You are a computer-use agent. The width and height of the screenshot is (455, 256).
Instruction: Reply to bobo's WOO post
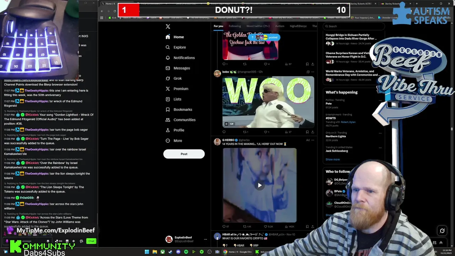pos(224,132)
